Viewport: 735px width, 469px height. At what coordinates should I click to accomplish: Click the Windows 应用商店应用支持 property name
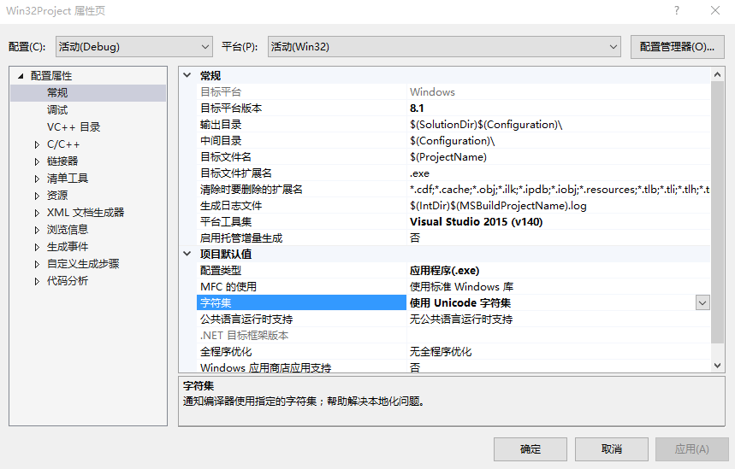(x=266, y=367)
